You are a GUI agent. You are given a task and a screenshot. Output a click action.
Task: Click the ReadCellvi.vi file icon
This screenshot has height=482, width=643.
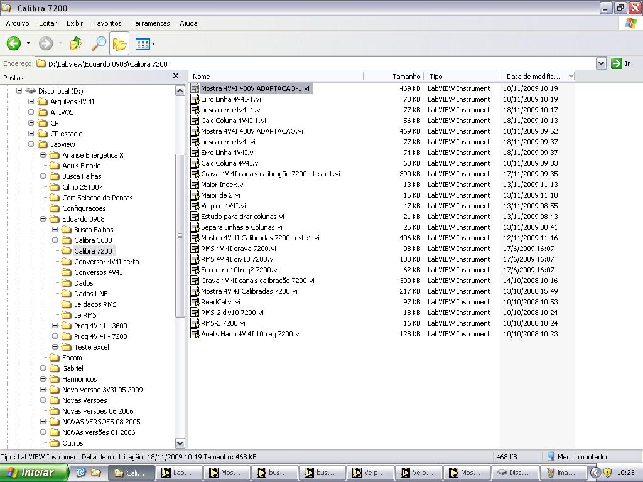pyautogui.click(x=195, y=302)
